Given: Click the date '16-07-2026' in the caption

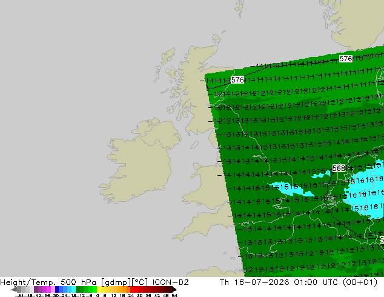Looking at the screenshot, I should pos(262,282).
